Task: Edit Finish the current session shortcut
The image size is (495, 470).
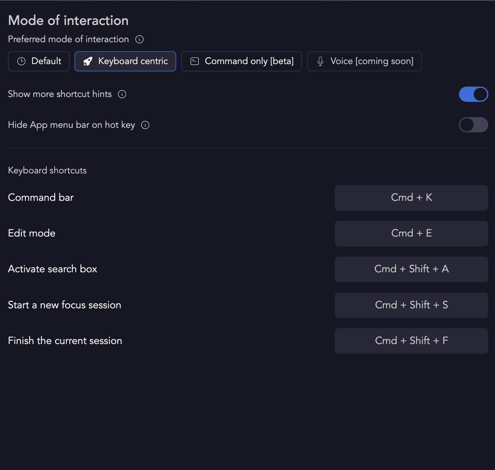Action: click(x=411, y=341)
